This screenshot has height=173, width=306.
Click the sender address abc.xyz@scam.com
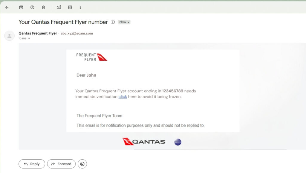(x=77, y=33)
